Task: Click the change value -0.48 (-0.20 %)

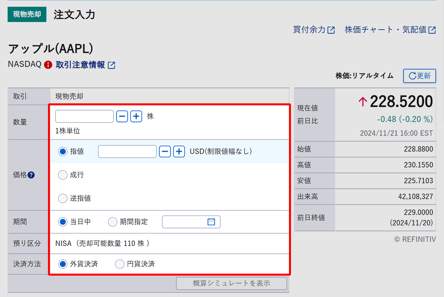Action: [x=405, y=119]
